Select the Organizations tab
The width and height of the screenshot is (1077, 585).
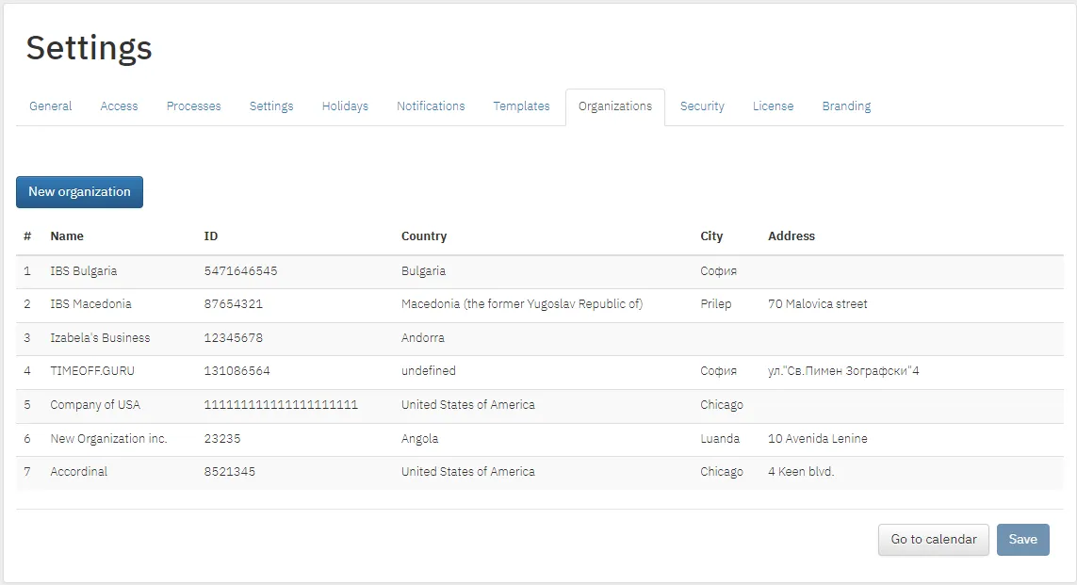(614, 106)
